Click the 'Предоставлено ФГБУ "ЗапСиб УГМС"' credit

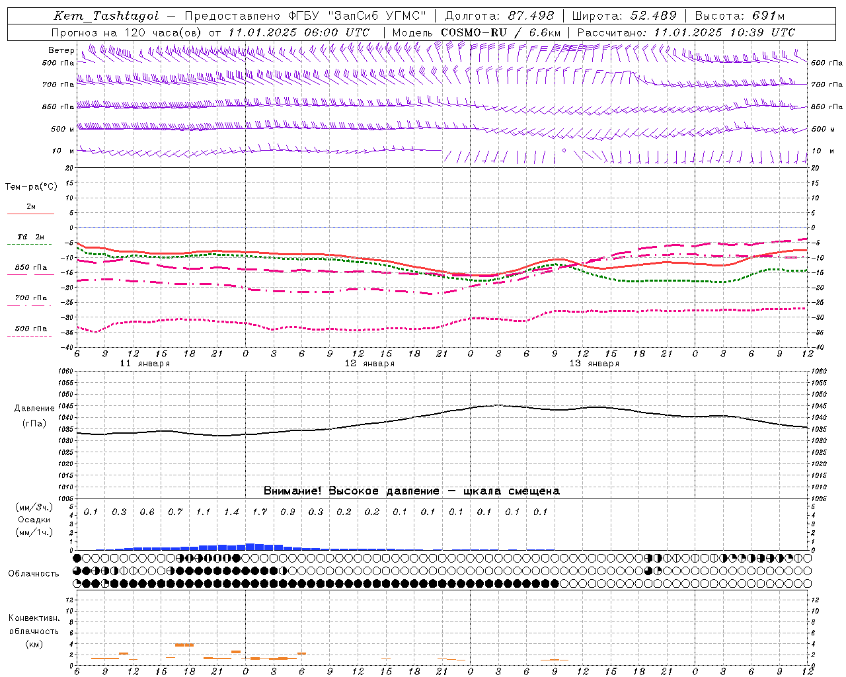tap(305, 16)
